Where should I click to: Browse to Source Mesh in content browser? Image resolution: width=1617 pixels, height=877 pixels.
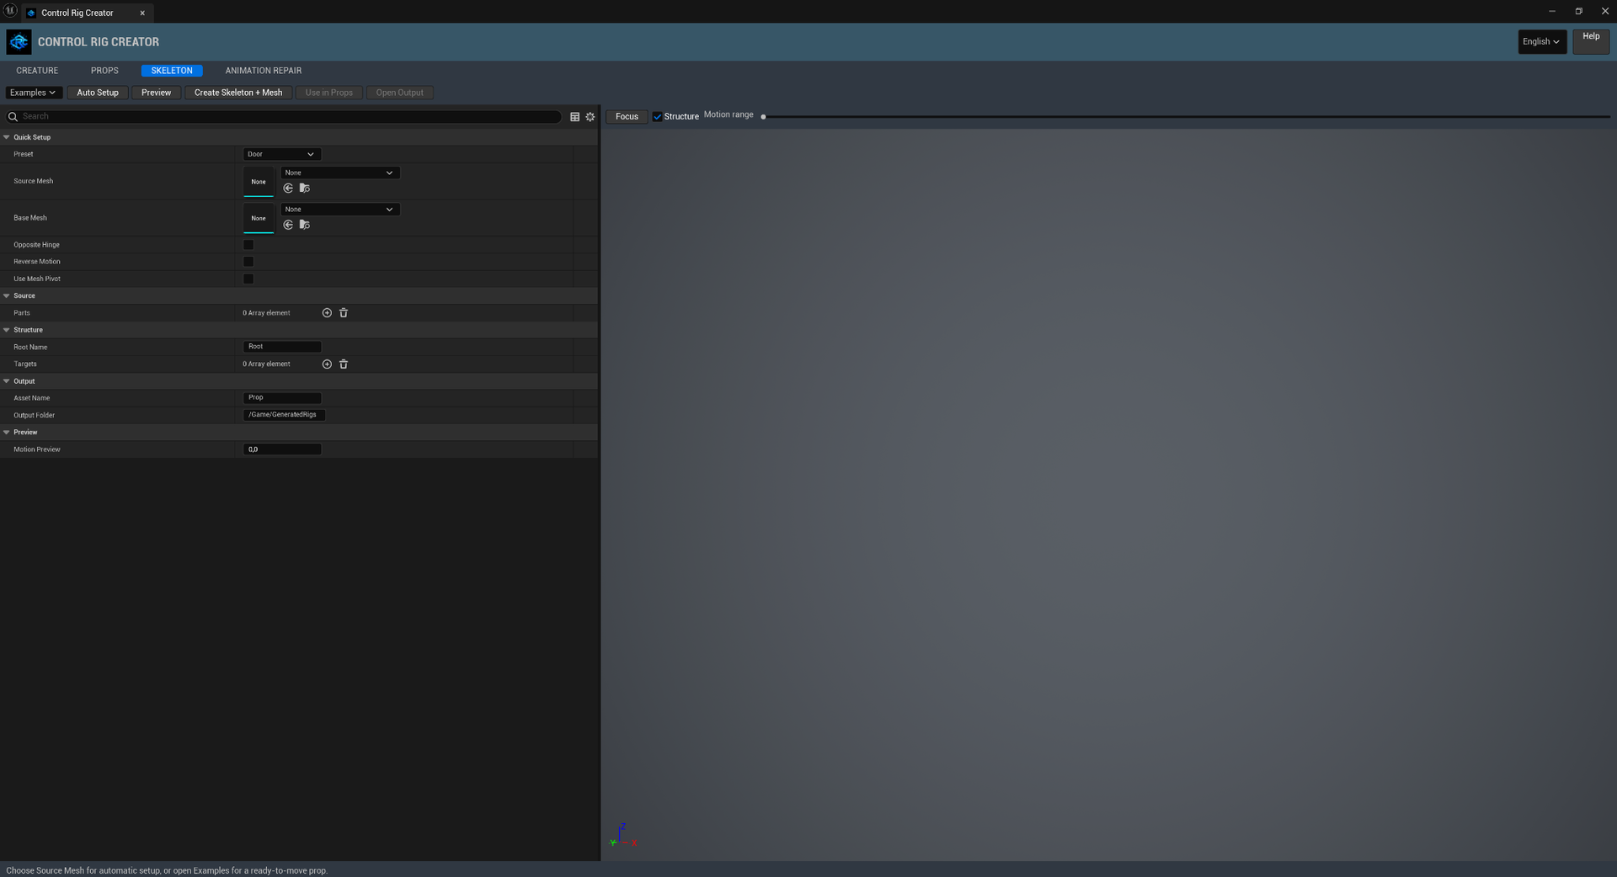pos(305,189)
